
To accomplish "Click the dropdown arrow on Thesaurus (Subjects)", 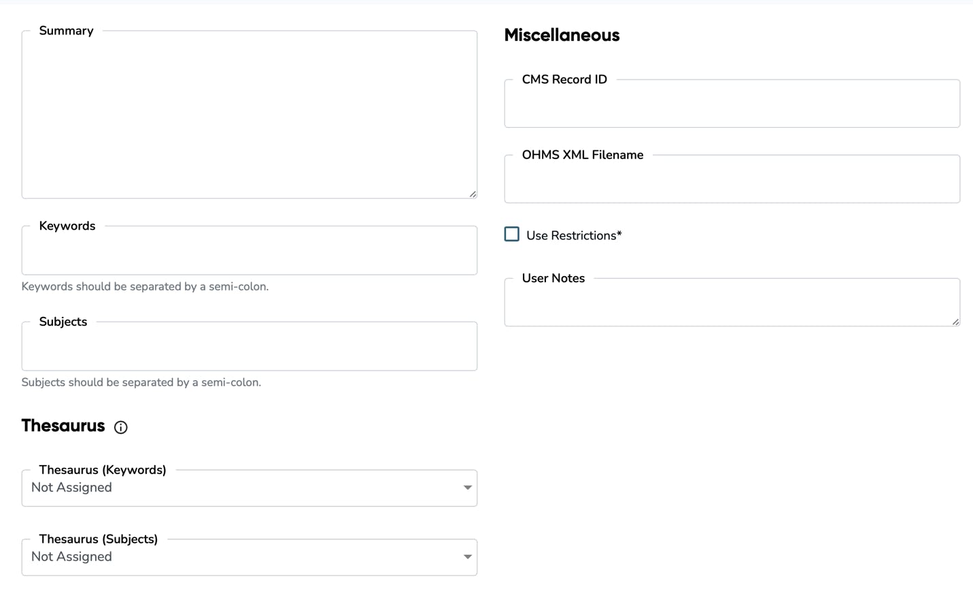I will [467, 557].
